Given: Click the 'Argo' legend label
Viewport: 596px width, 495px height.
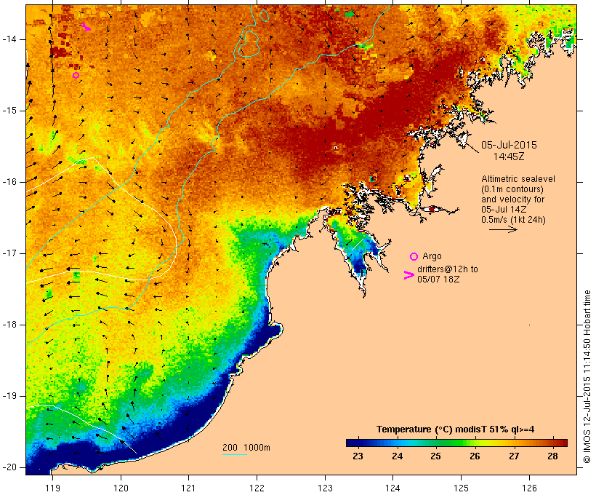Looking at the screenshot, I should point(432,256).
